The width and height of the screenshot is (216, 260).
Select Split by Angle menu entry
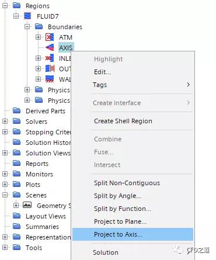tap(118, 196)
